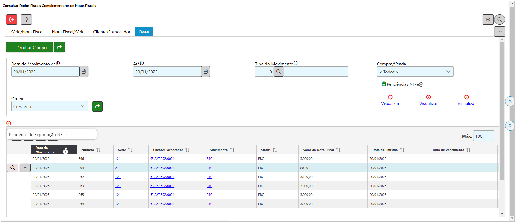Open help with the question mark icon
Viewport: 515px width, 222px height.
pyautogui.click(x=26, y=19)
